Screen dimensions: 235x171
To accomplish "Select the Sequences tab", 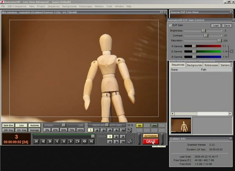I will coord(178,65).
